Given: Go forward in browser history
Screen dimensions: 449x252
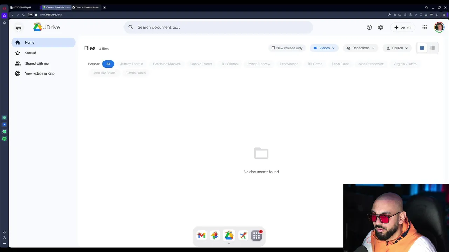Looking at the screenshot, I should 18,15.
